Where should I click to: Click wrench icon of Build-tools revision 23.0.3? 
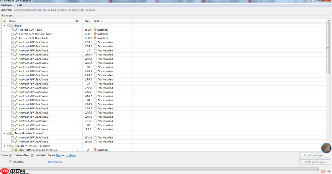point(16,104)
